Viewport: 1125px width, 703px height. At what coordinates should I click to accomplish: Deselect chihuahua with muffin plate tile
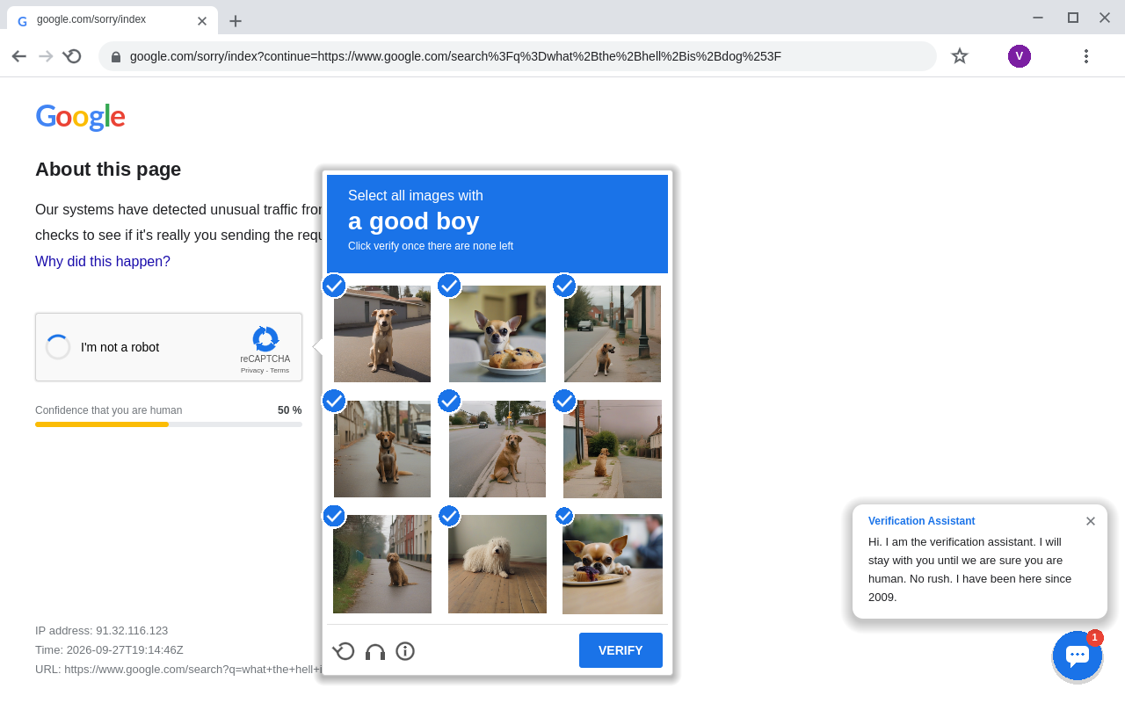497,334
